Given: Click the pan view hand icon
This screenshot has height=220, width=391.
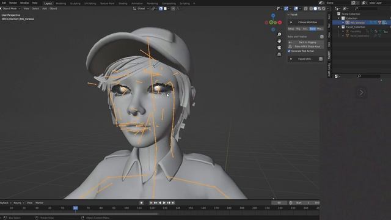Looking at the screenshot, I should coord(279,41).
